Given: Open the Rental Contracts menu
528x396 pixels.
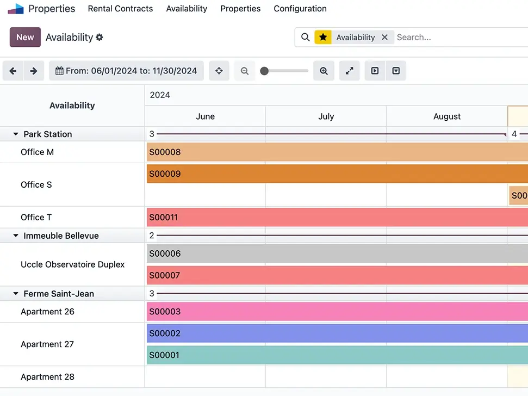Looking at the screenshot, I should pyautogui.click(x=120, y=9).
